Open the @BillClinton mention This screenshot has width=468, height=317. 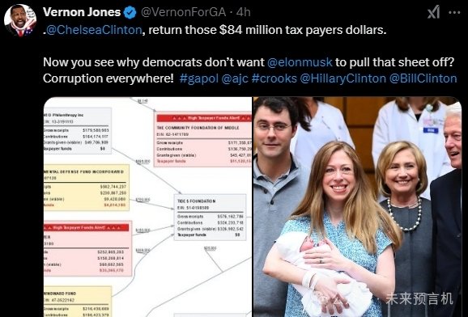click(x=423, y=78)
